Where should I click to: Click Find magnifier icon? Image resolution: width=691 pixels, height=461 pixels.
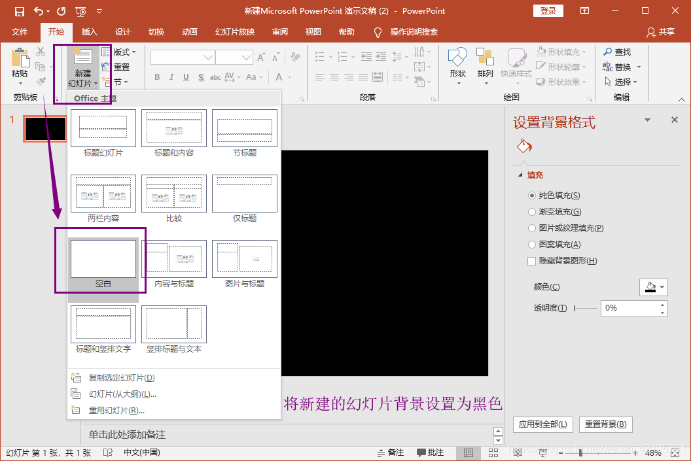click(608, 52)
